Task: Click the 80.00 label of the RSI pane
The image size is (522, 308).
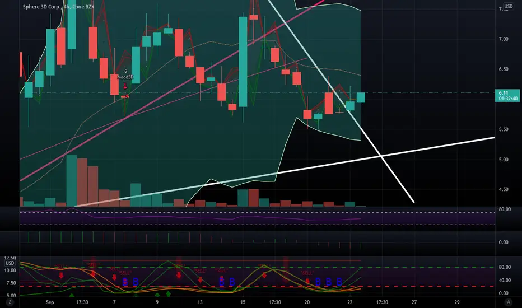Action: click(505, 209)
